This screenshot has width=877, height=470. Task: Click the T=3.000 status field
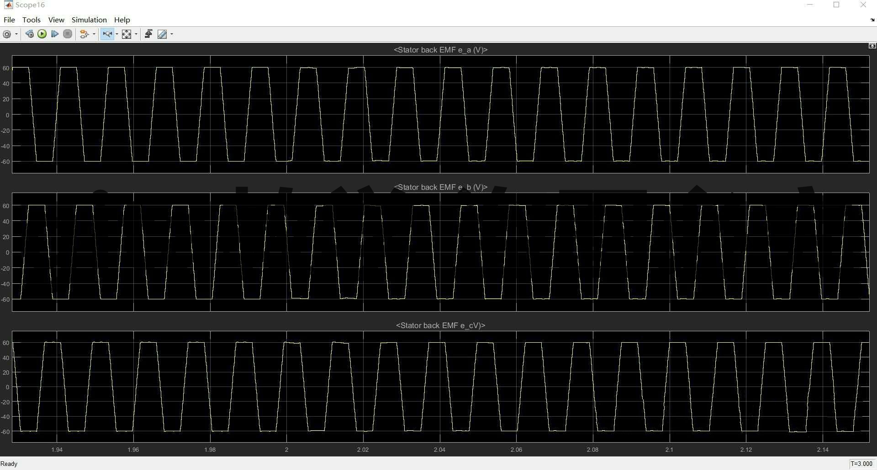(x=861, y=464)
